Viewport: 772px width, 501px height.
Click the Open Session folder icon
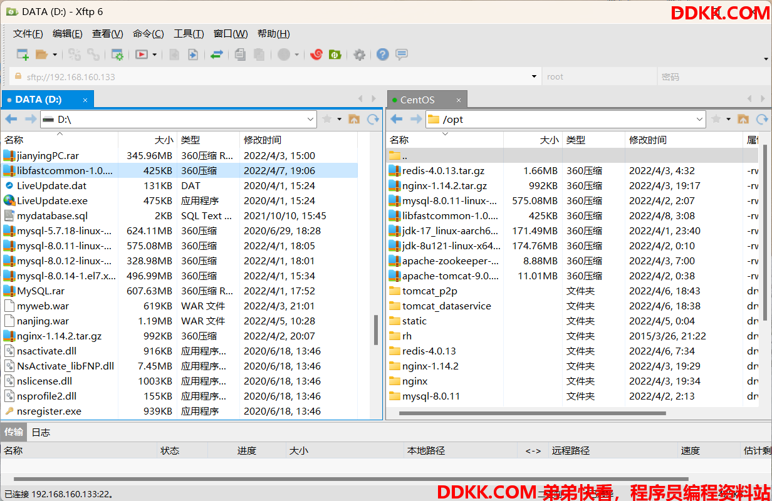click(41, 54)
